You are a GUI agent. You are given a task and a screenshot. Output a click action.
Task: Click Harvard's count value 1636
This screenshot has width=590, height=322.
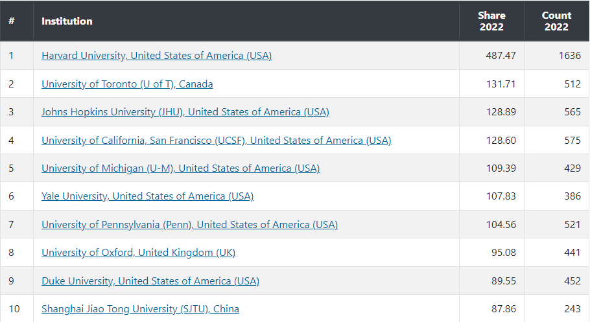pyautogui.click(x=569, y=56)
